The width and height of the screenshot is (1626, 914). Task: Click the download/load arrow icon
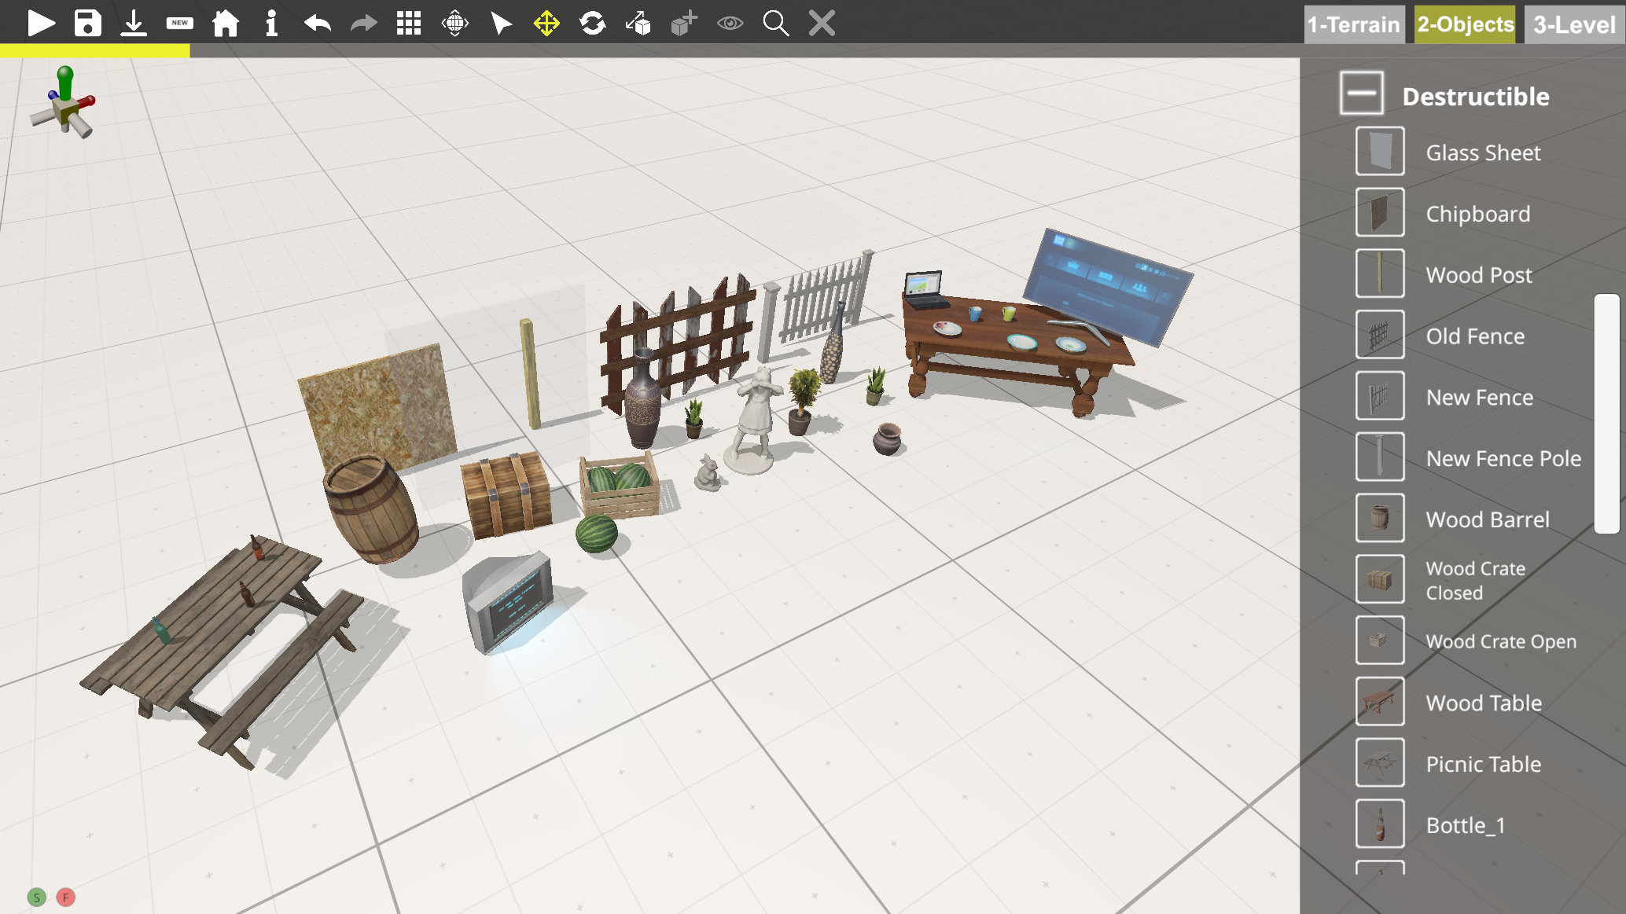[134, 23]
